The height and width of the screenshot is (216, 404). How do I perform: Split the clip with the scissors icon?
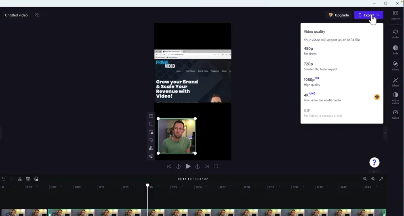coord(20,179)
